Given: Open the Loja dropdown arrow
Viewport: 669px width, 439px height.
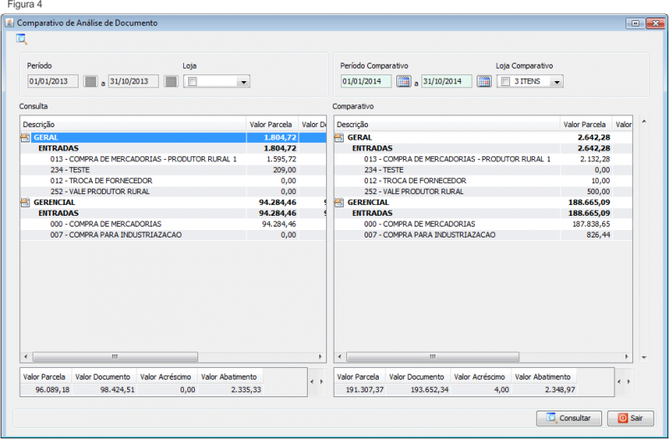Looking at the screenshot, I should 243,82.
